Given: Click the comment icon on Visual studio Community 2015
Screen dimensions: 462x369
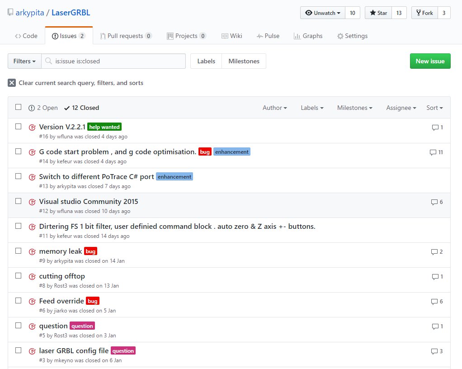Looking at the screenshot, I should tap(434, 202).
